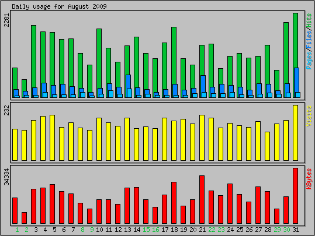Image resolution: width=315 pixels, height=236 pixels.
Task: Click the yellow visits bar for day 17
Action: coord(165,139)
